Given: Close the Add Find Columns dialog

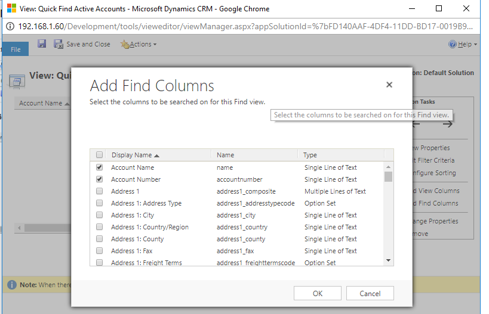Looking at the screenshot, I should click(389, 85).
